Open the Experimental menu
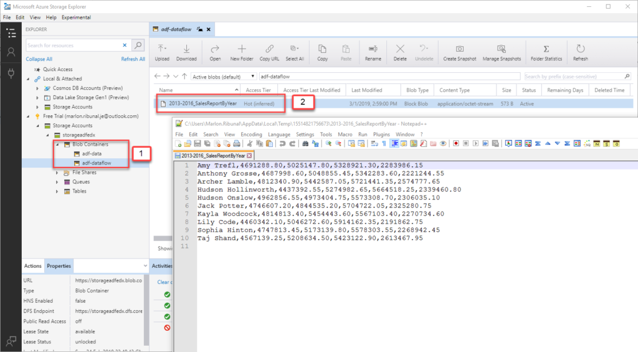 point(76,17)
